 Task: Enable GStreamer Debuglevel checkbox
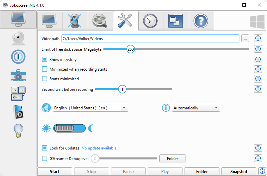click(x=45, y=158)
